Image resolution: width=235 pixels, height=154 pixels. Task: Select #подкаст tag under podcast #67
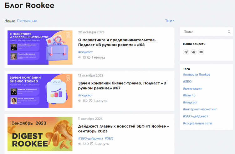[x=85, y=95]
